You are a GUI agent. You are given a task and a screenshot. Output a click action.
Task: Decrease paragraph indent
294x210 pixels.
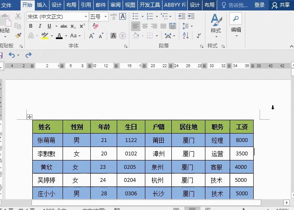(x=182, y=16)
